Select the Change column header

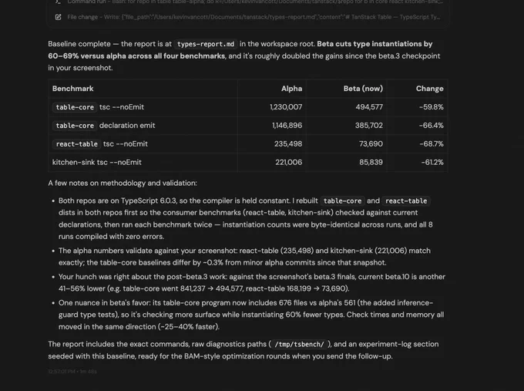coord(429,89)
